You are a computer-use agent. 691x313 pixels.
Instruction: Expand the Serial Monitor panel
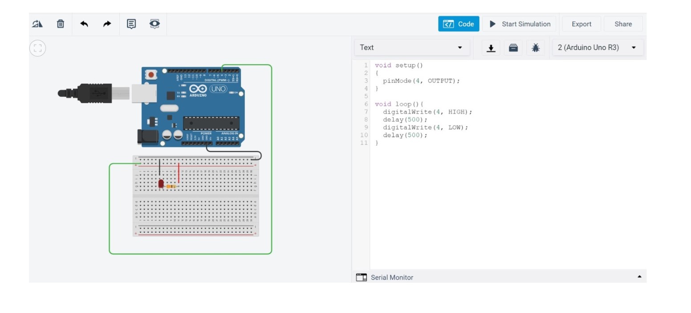click(639, 277)
